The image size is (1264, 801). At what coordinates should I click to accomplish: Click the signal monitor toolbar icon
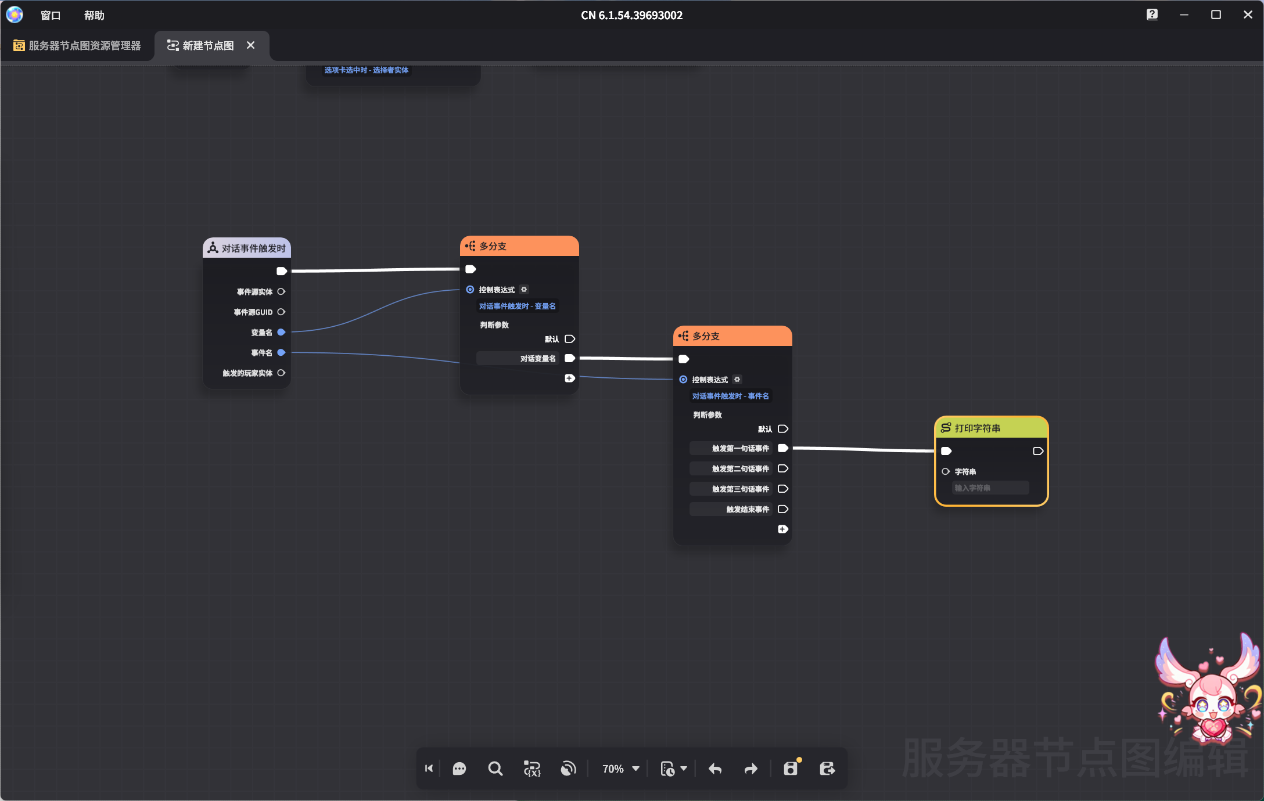[568, 768]
